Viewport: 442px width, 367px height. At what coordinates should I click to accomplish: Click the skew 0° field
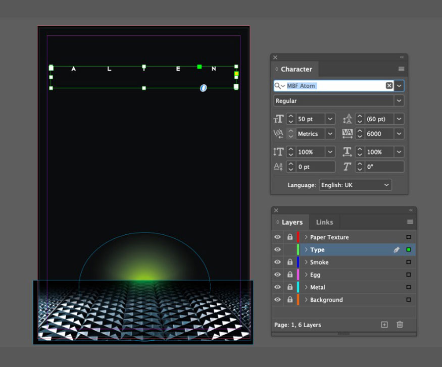click(384, 167)
